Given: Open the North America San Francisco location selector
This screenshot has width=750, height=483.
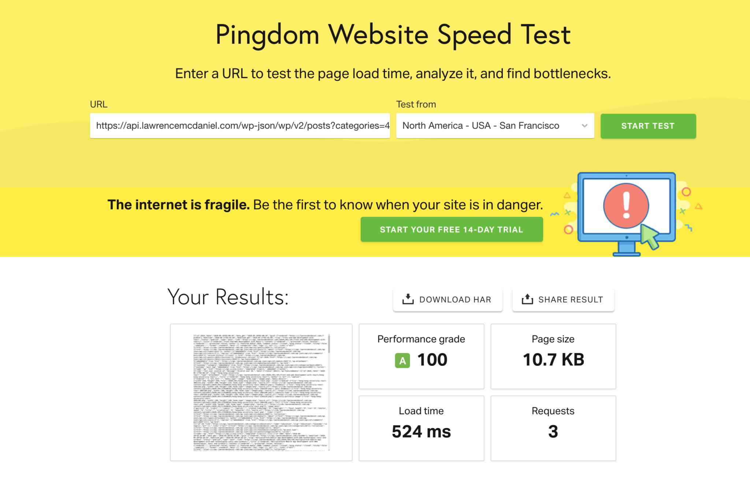Looking at the screenshot, I should (495, 126).
